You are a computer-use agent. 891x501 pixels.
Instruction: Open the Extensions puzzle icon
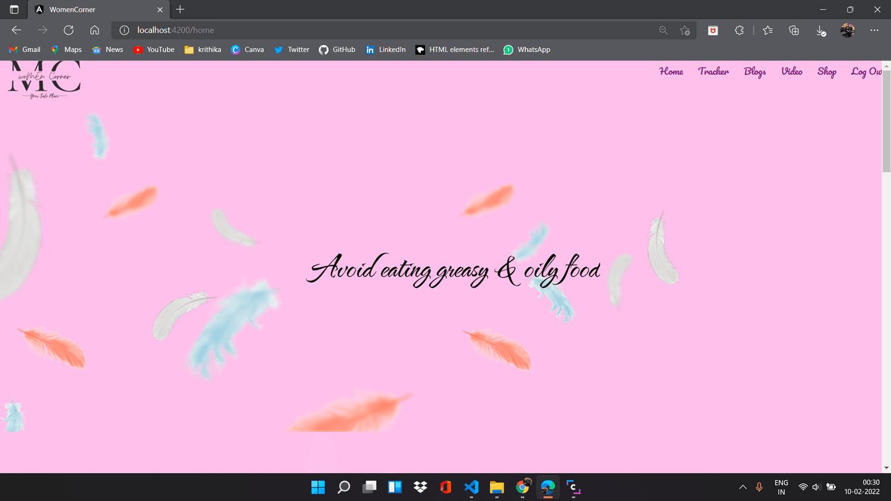[x=739, y=30]
